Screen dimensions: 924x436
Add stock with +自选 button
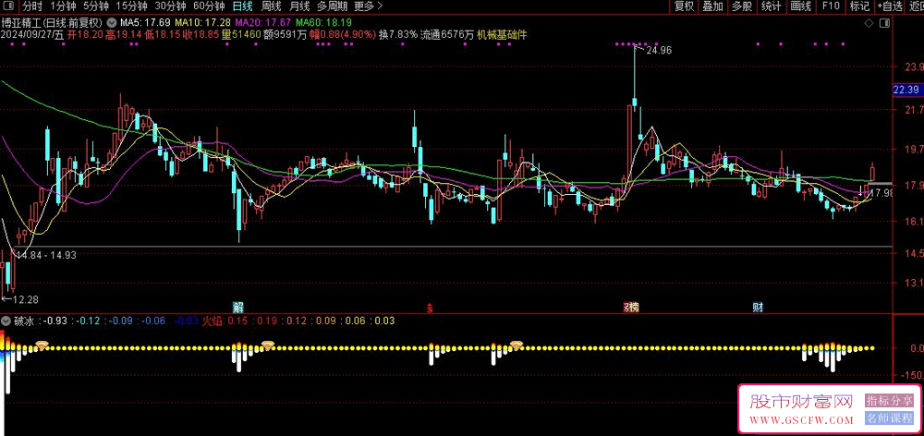(889, 6)
